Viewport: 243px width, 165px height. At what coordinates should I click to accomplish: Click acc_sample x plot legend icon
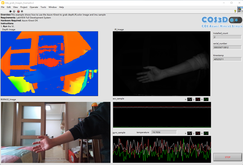click(x=190, y=99)
